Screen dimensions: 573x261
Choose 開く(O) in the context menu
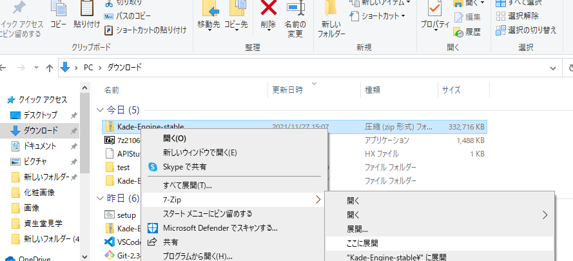coord(234,138)
